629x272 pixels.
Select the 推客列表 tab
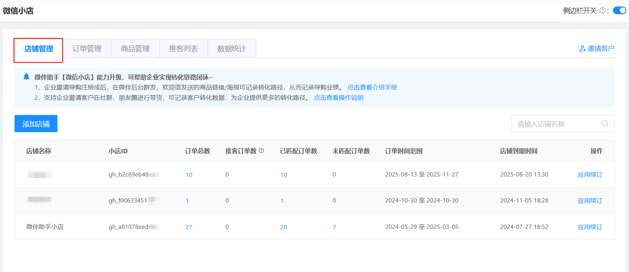tap(183, 49)
